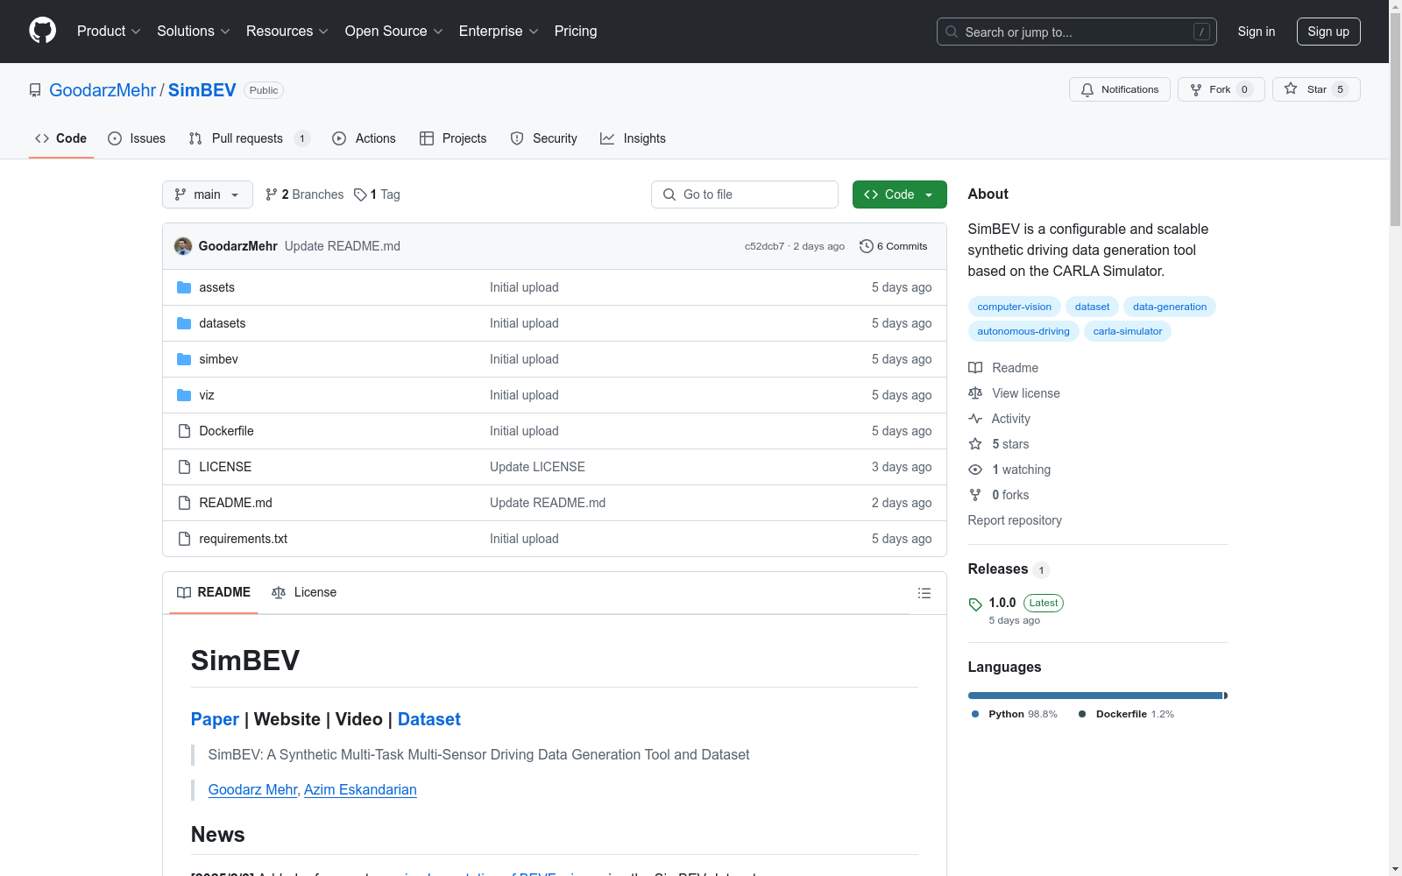Click the Go to file input
Screen dimensions: 1402x876
coord(745,194)
